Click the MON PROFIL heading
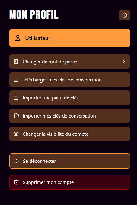This screenshot has width=137, height=205. [34, 14]
